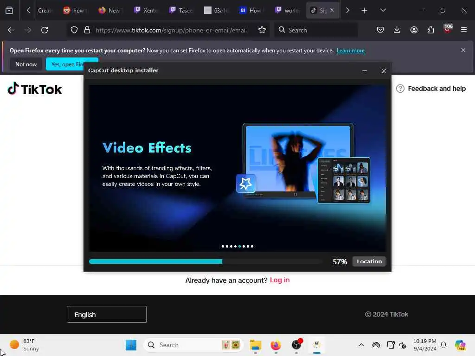
Task: Click the OneDrive cloud tray icon
Action: [376, 345]
